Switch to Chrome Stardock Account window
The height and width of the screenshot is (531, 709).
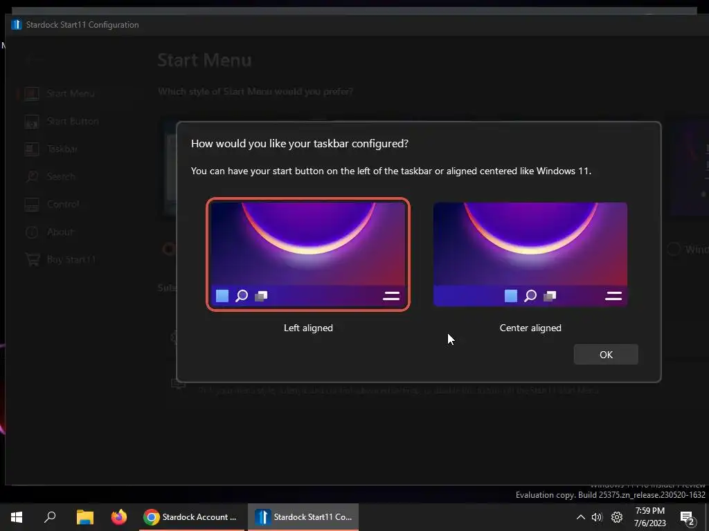[191, 516]
